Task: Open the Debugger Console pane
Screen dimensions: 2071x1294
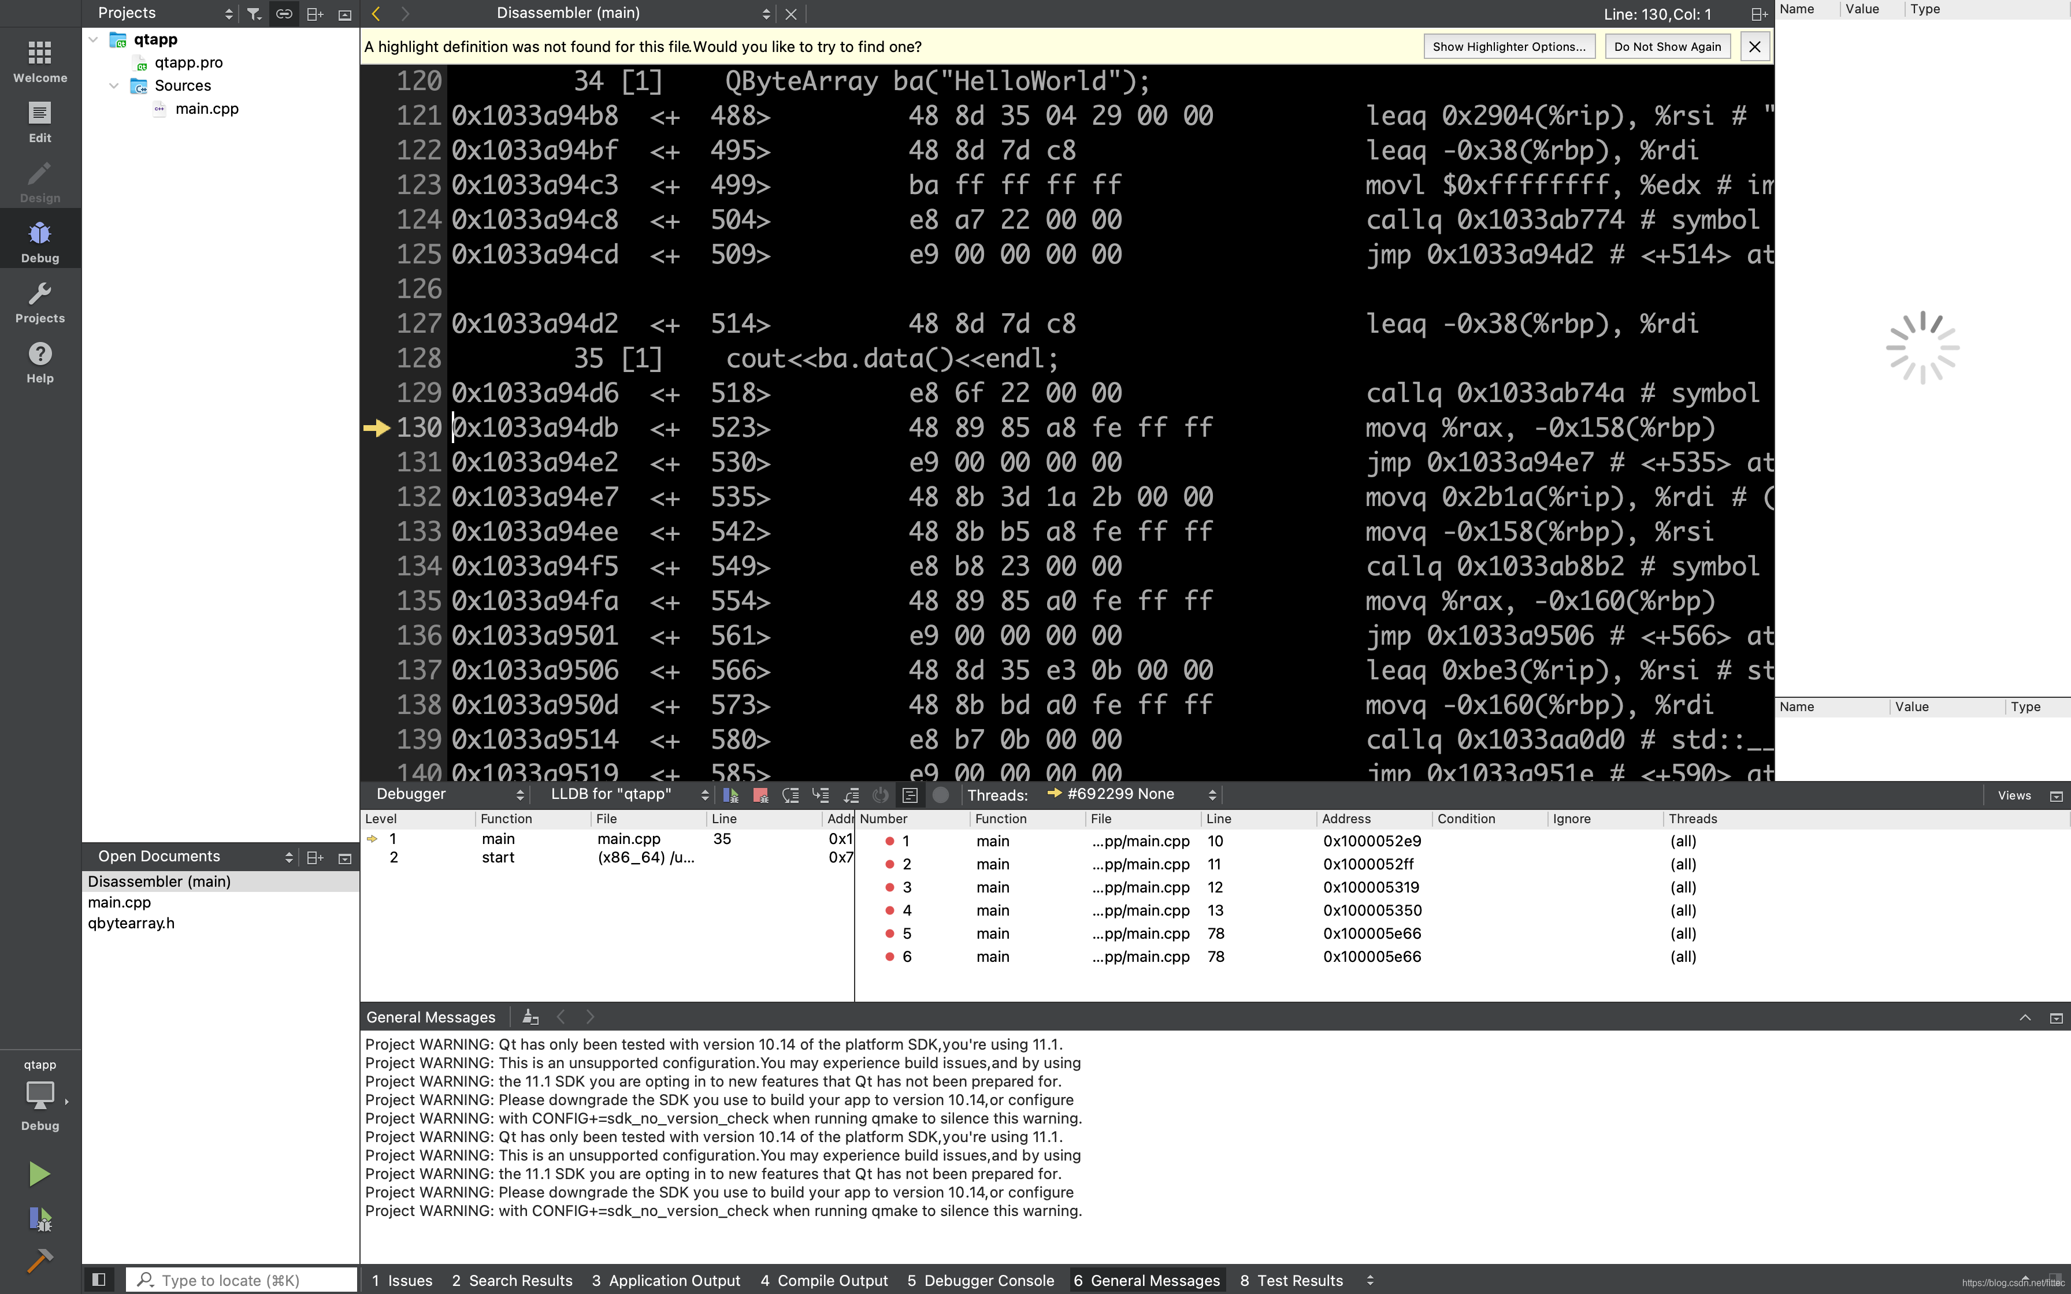Action: pos(981,1280)
